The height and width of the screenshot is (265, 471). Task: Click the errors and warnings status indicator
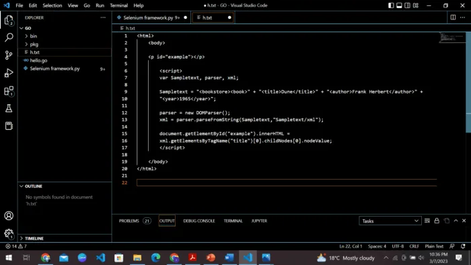(x=16, y=246)
